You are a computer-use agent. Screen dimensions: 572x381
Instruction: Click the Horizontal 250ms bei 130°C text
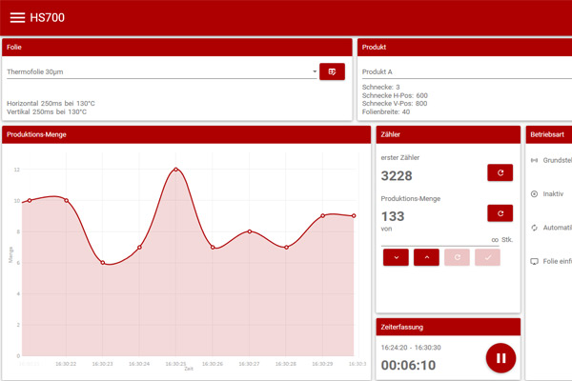(51, 103)
